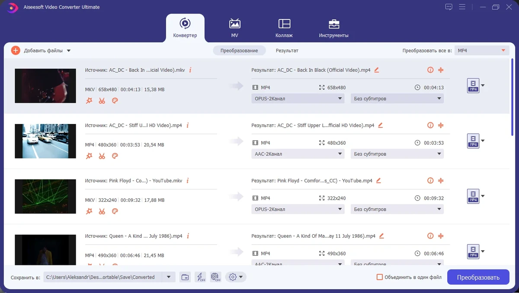Select the Результат sub-tab
Viewport: 519px width, 293px height.
click(287, 51)
